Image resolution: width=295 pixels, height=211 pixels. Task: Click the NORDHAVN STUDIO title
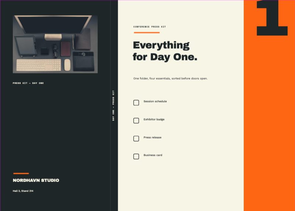(36, 180)
